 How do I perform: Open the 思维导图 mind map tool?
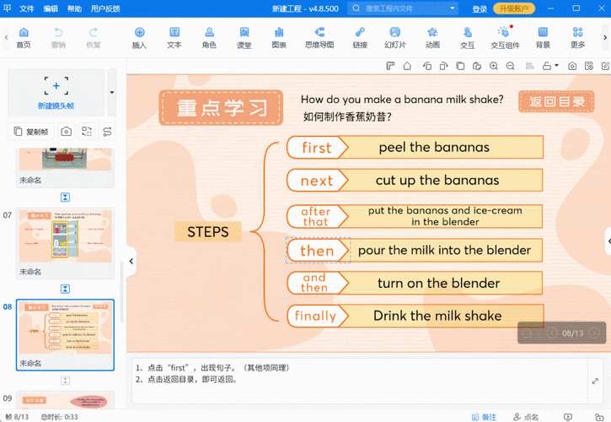tap(319, 37)
